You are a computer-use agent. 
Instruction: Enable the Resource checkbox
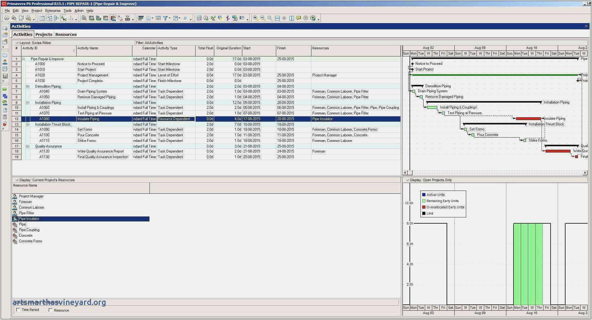pyautogui.click(x=50, y=310)
